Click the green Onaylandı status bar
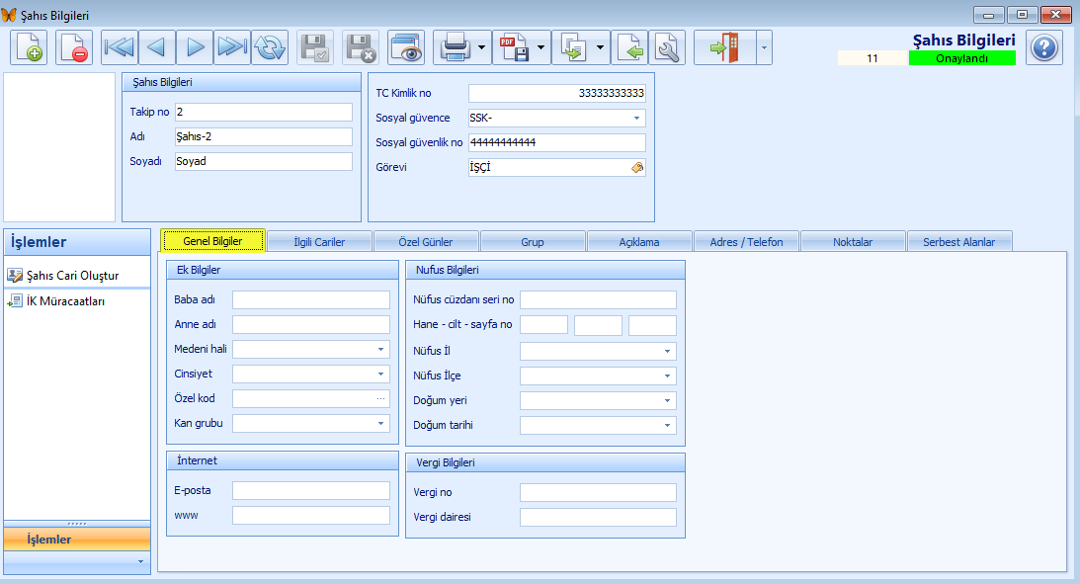Image resolution: width=1080 pixels, height=584 pixels. (961, 58)
